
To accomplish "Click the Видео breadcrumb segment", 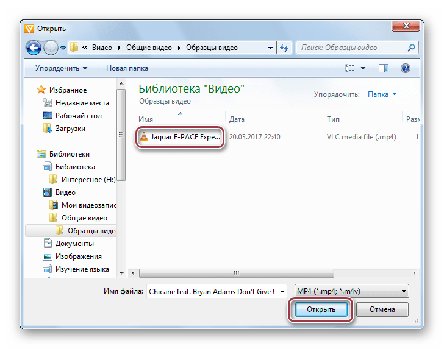I will pyautogui.click(x=102, y=48).
